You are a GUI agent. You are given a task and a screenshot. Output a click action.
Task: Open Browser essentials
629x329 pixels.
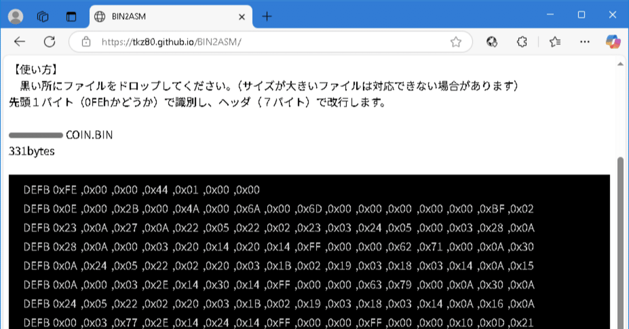[492, 42]
